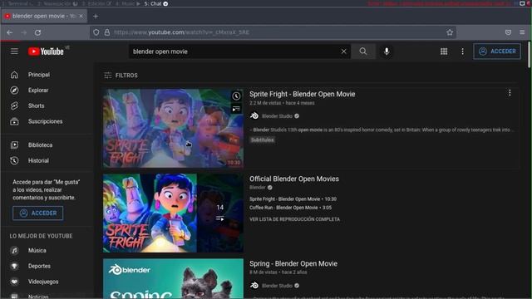Open Official Blender Open Movies playlist thumbnail

pos(173,213)
